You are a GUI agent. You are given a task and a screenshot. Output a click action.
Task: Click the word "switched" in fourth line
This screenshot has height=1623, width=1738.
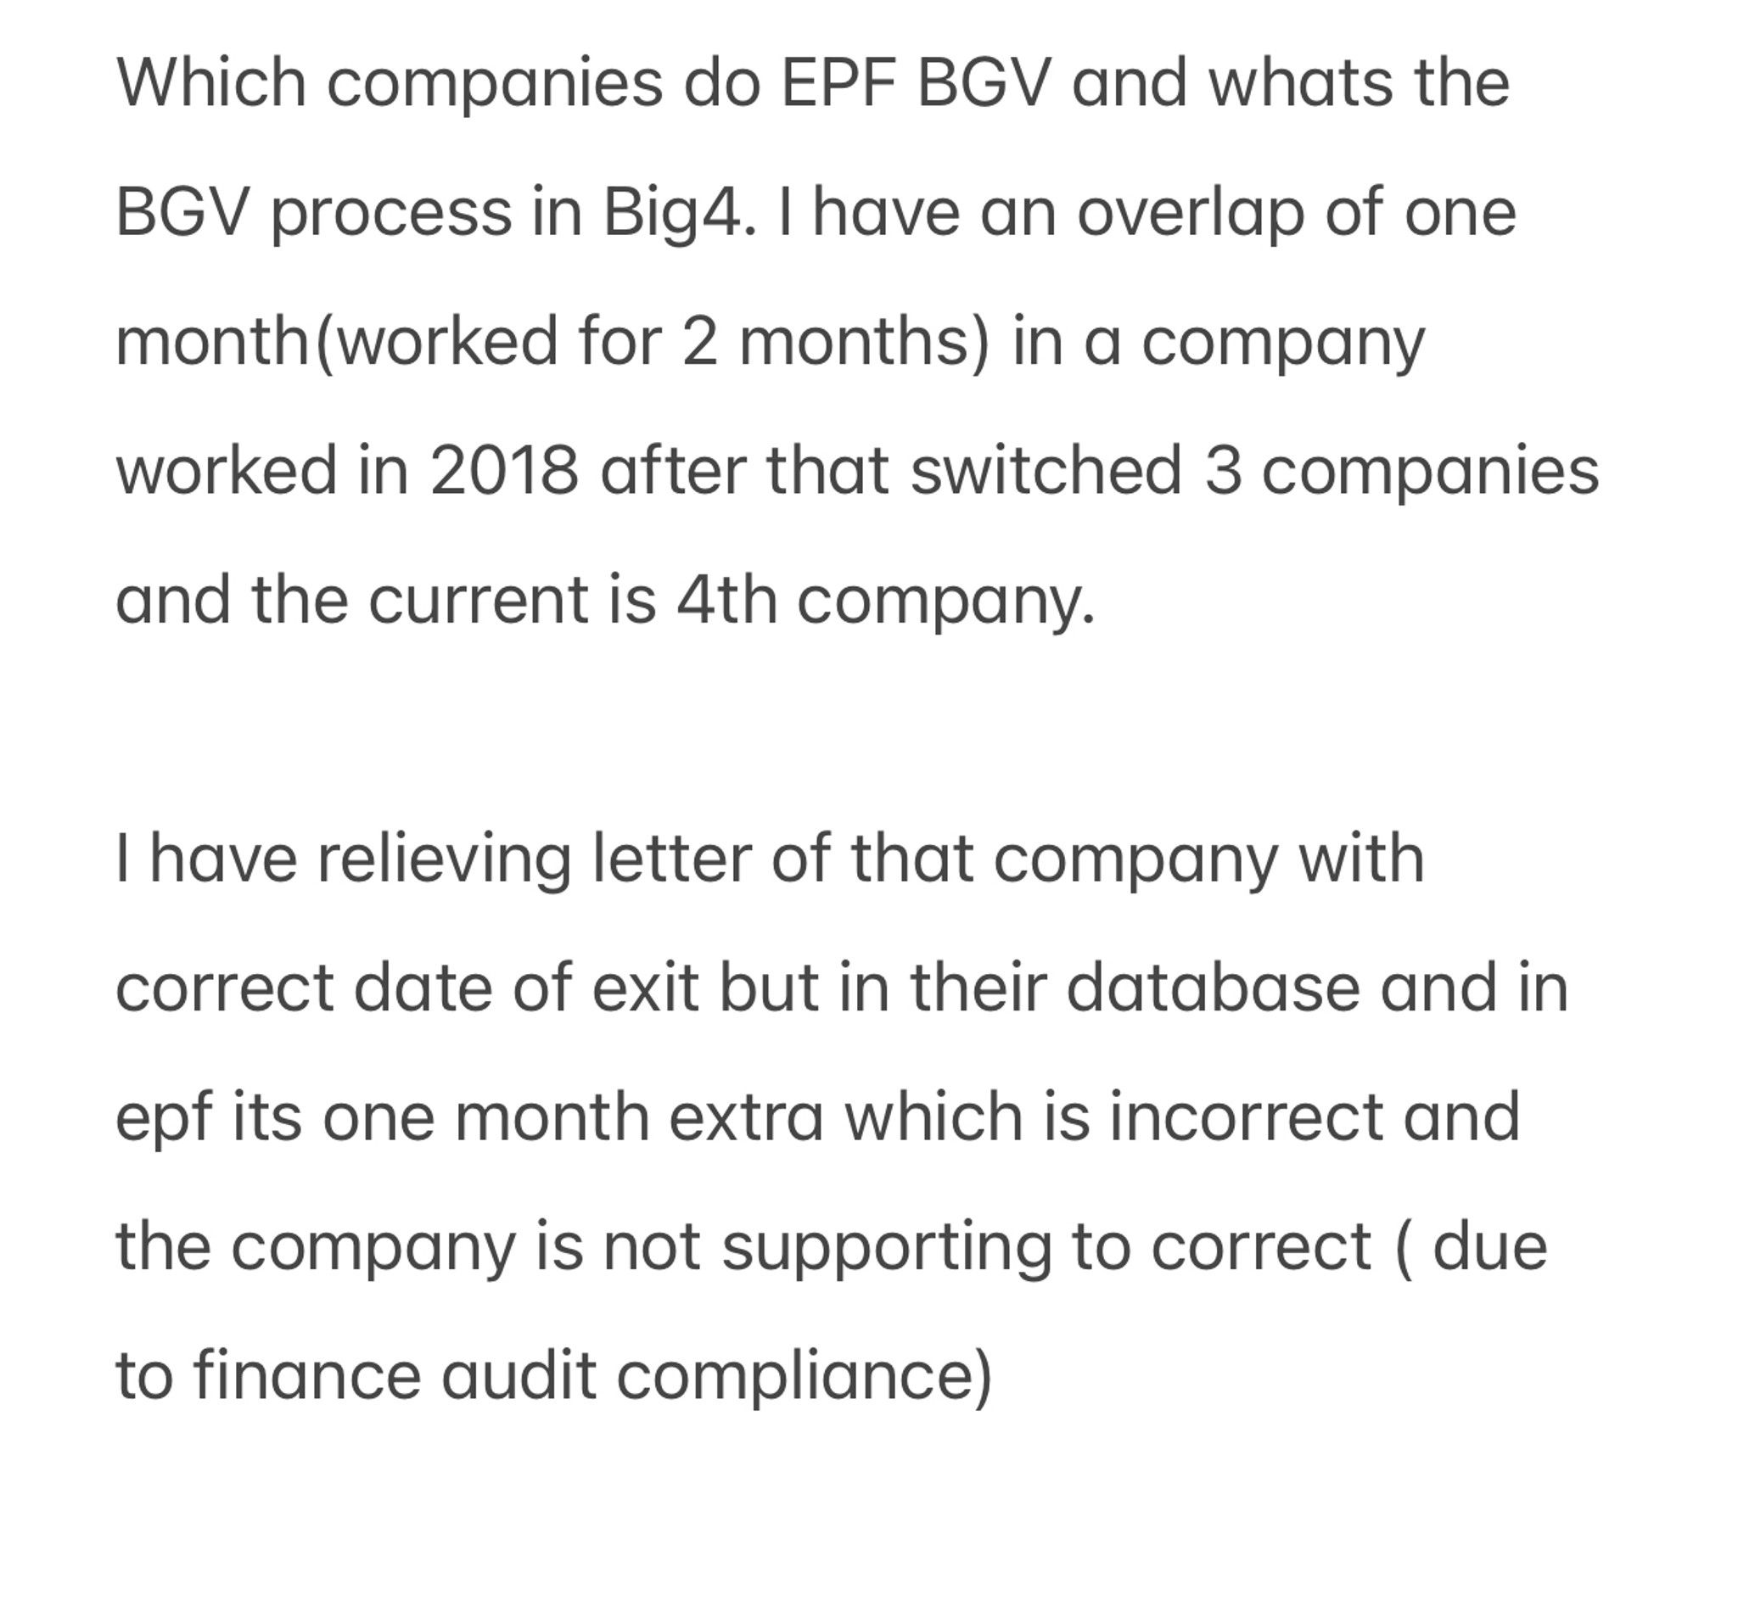(x=1046, y=471)
